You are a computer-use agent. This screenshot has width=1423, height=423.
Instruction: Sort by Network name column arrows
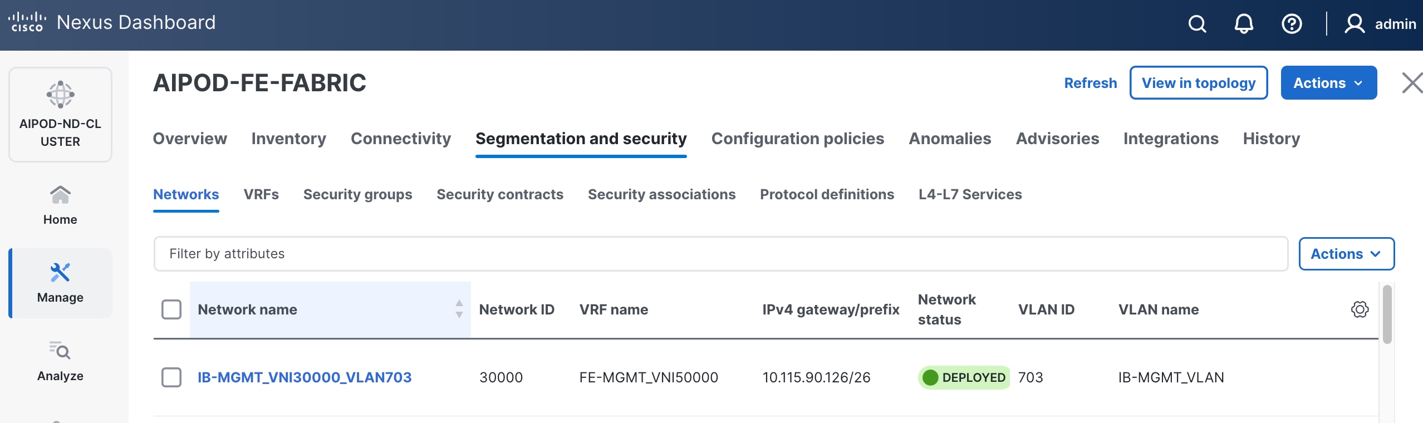[459, 309]
